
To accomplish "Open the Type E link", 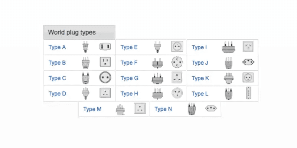I will tap(129, 47).
